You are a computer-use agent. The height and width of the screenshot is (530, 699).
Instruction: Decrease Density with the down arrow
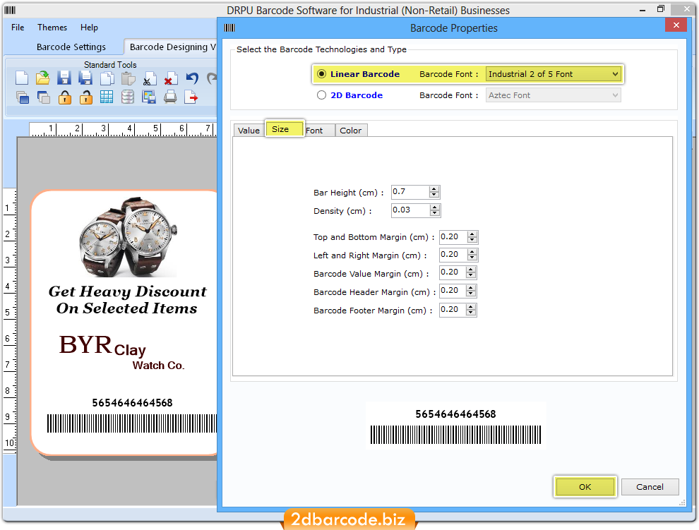(x=435, y=213)
